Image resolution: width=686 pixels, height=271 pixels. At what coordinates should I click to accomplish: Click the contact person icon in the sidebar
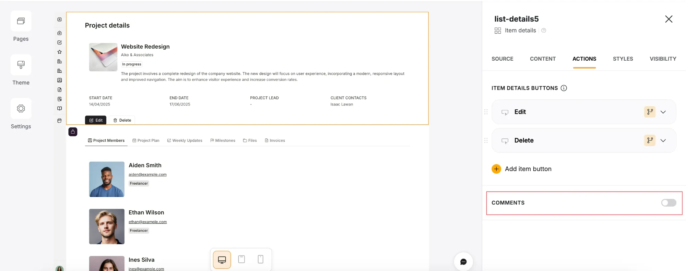pyautogui.click(x=59, y=80)
